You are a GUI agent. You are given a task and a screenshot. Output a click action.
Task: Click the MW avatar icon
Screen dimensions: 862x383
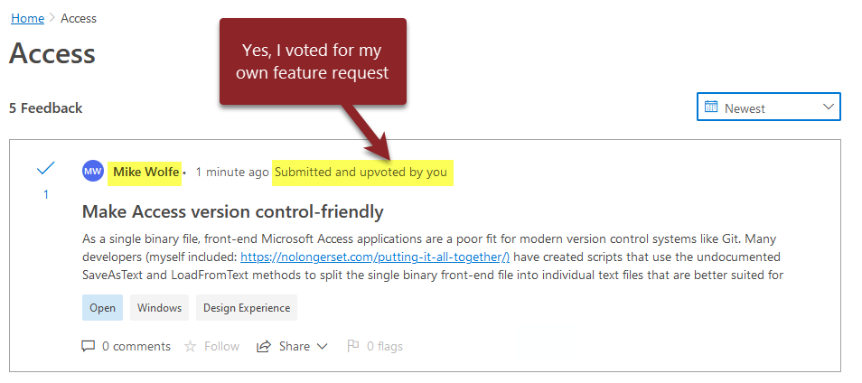(93, 172)
